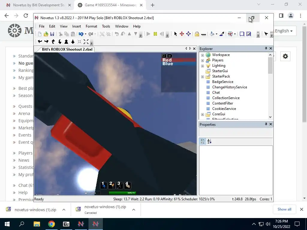
Task: Open the Format menu
Action: (x=91, y=26)
